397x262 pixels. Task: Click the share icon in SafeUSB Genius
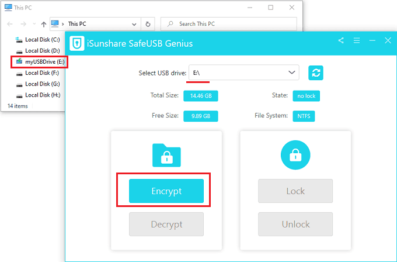pos(341,40)
